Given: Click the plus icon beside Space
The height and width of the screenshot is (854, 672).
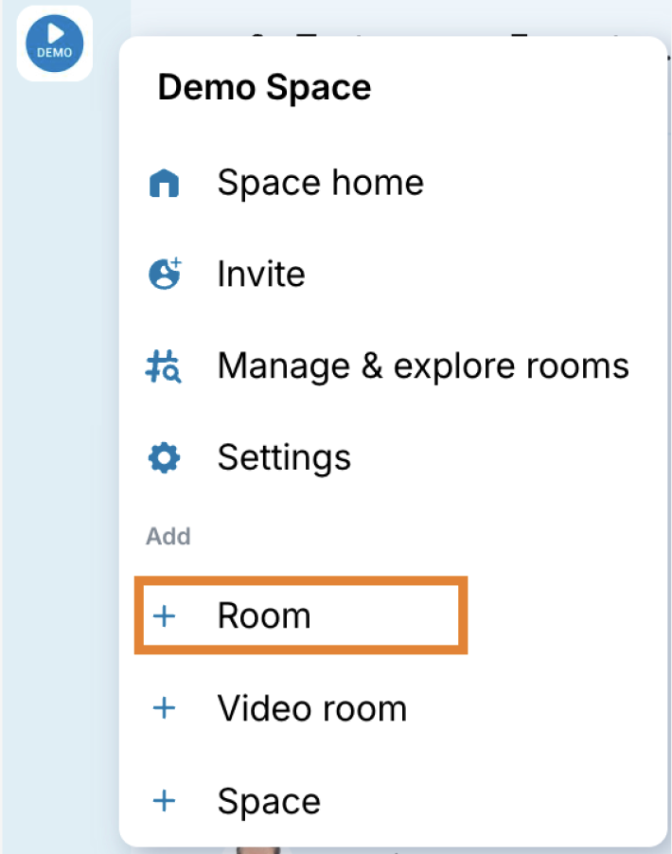Looking at the screenshot, I should 165,801.
